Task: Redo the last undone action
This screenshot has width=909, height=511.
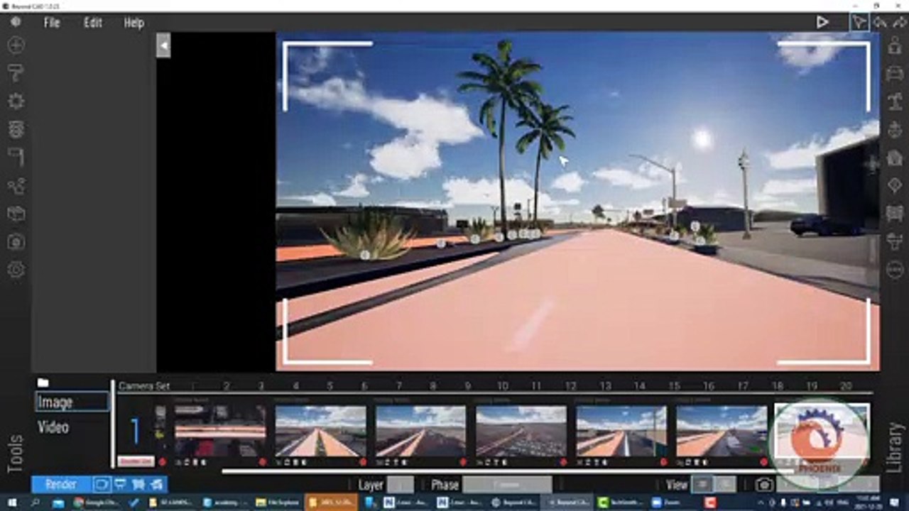Action: pos(900,22)
